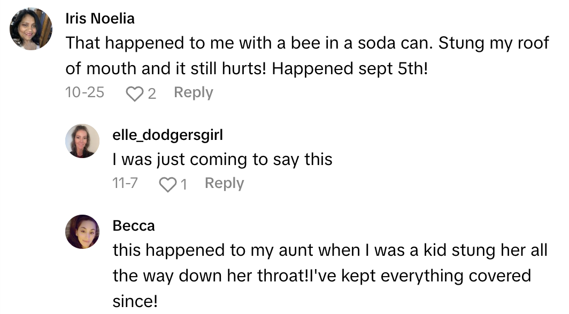
Task: Click the like count 1 on elle's reply
Action: click(x=183, y=185)
